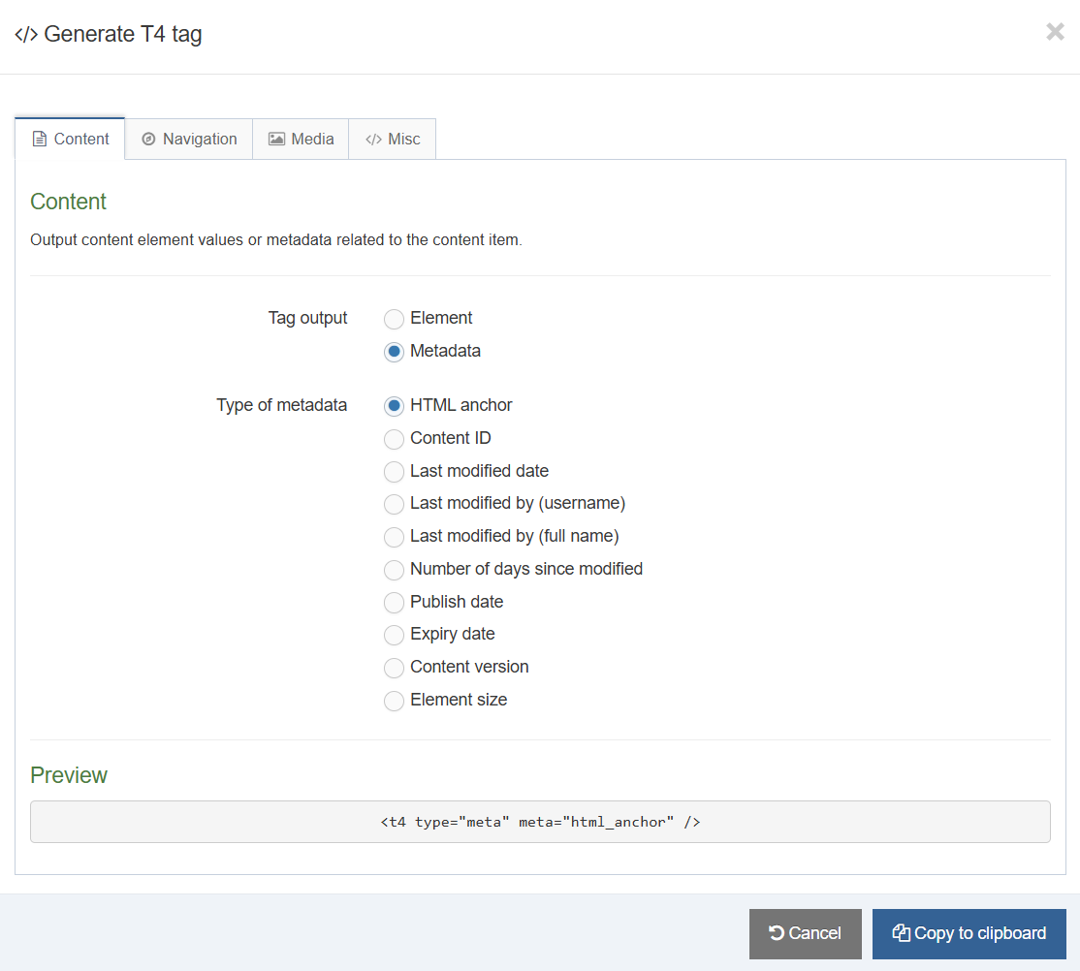The width and height of the screenshot is (1080, 971).
Task: Select Last modified date metadata
Action: click(394, 472)
